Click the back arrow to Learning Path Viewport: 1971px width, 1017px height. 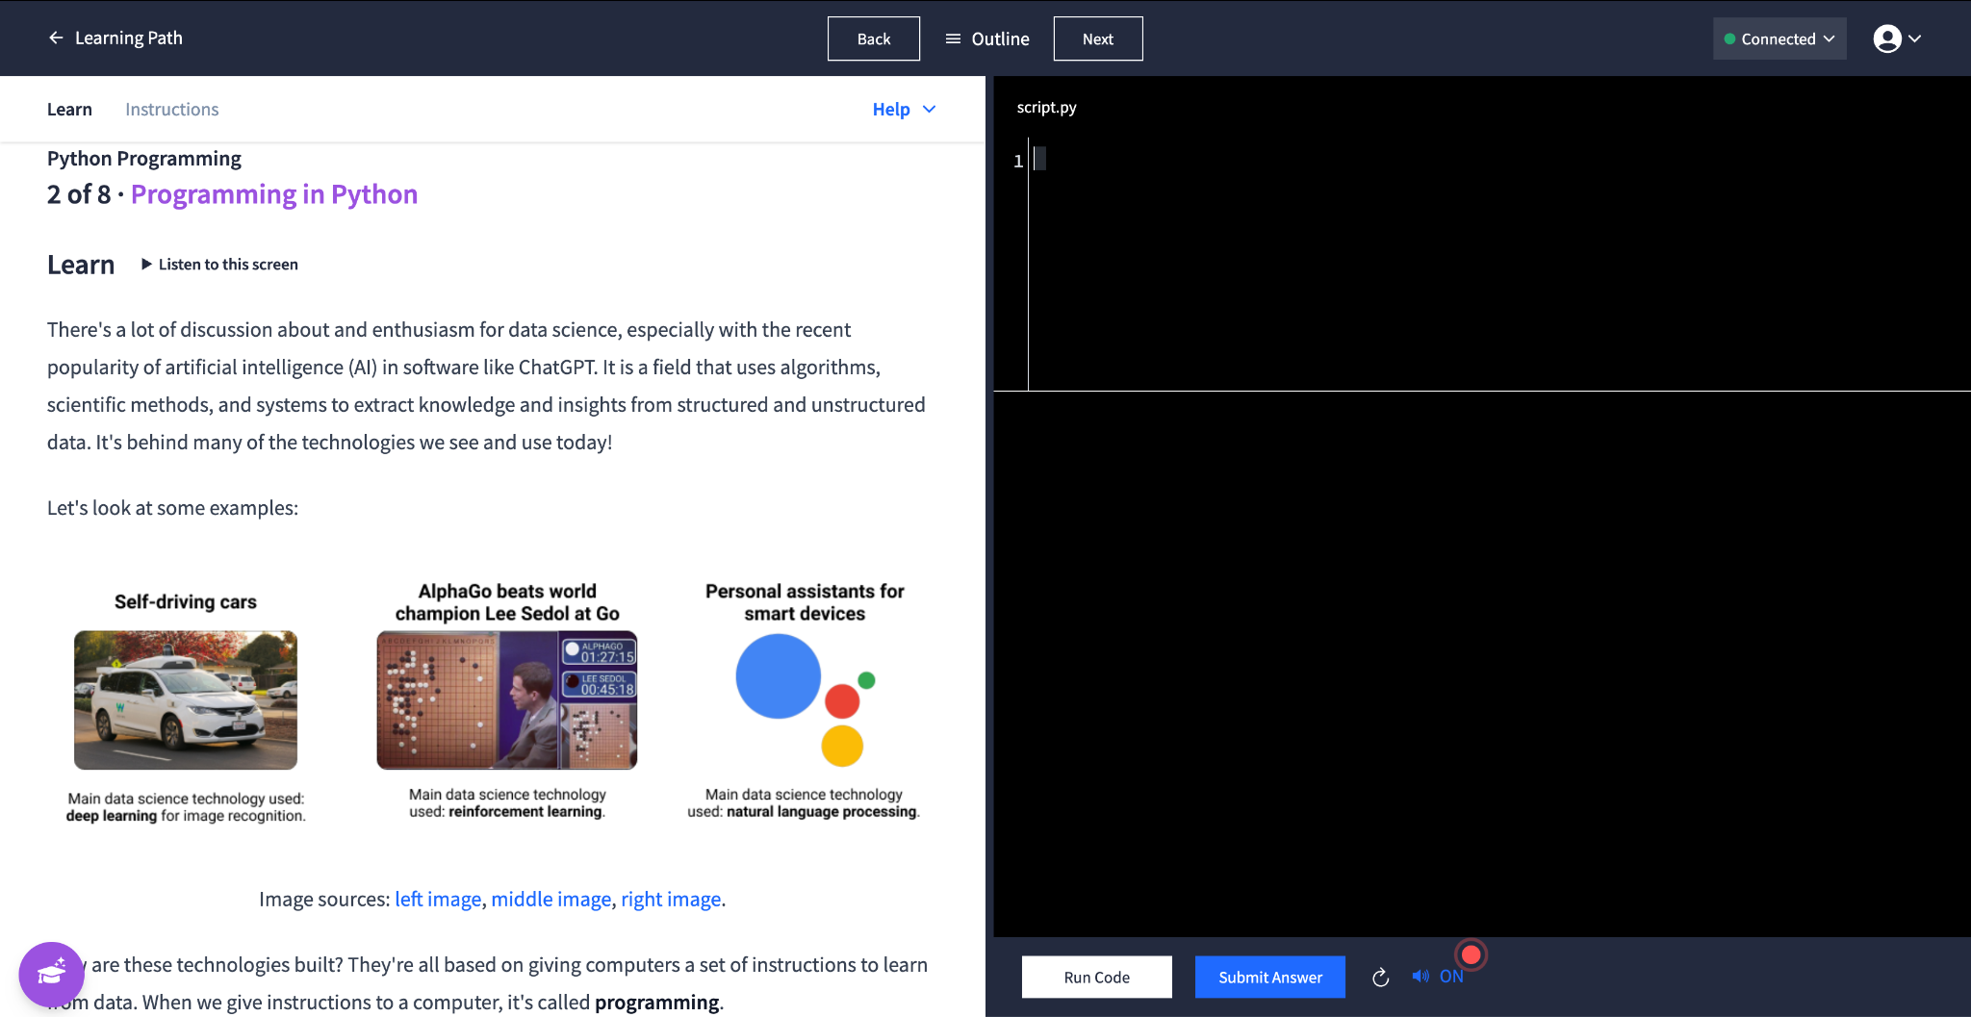55,38
